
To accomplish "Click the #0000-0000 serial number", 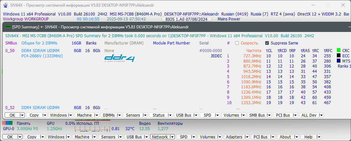I will [x=211, y=51].
